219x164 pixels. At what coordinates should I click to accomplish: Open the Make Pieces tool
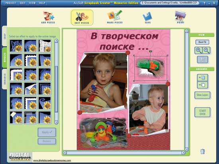pyautogui.click(x=115, y=17)
